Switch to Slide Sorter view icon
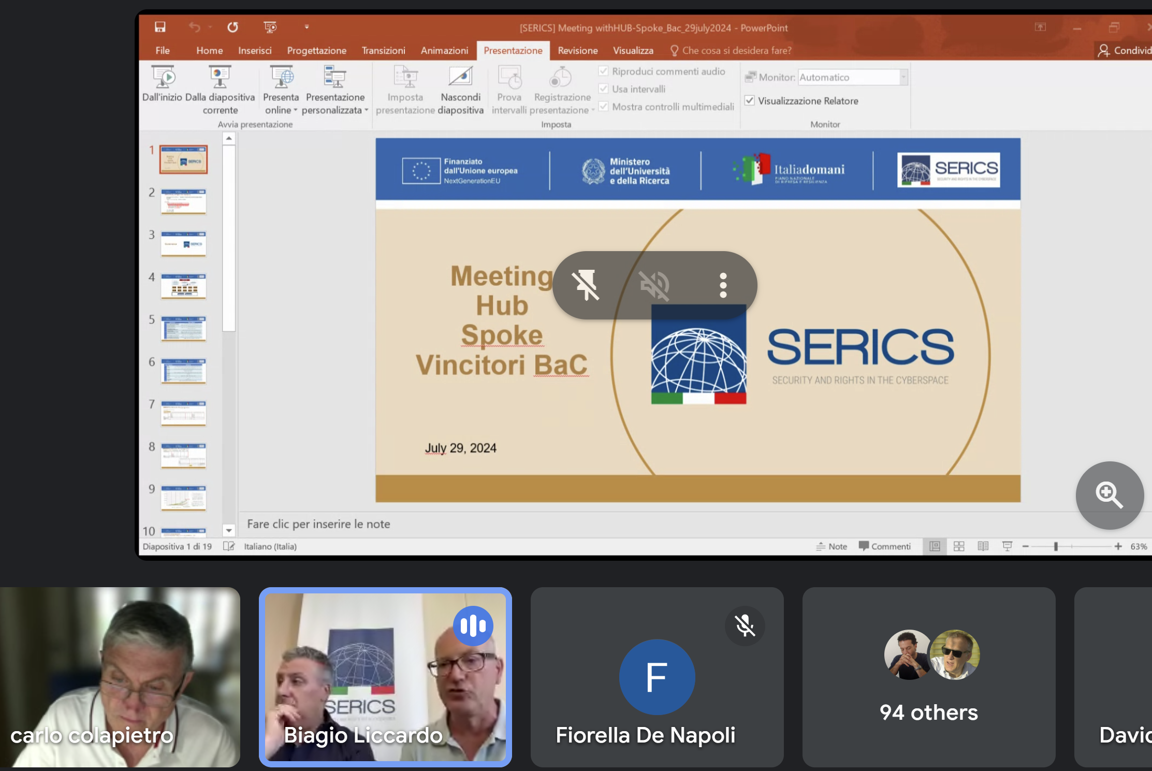1152x771 pixels. (959, 546)
